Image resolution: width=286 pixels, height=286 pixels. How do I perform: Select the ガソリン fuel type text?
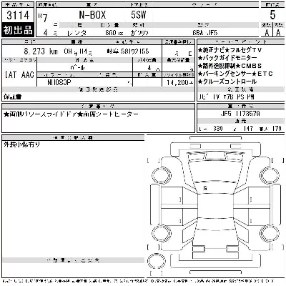(139, 33)
